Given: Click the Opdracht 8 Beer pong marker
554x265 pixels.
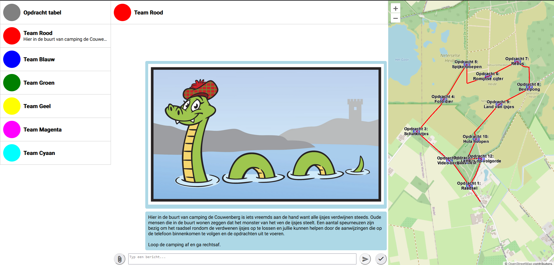Looking at the screenshot, I should click(x=529, y=87).
